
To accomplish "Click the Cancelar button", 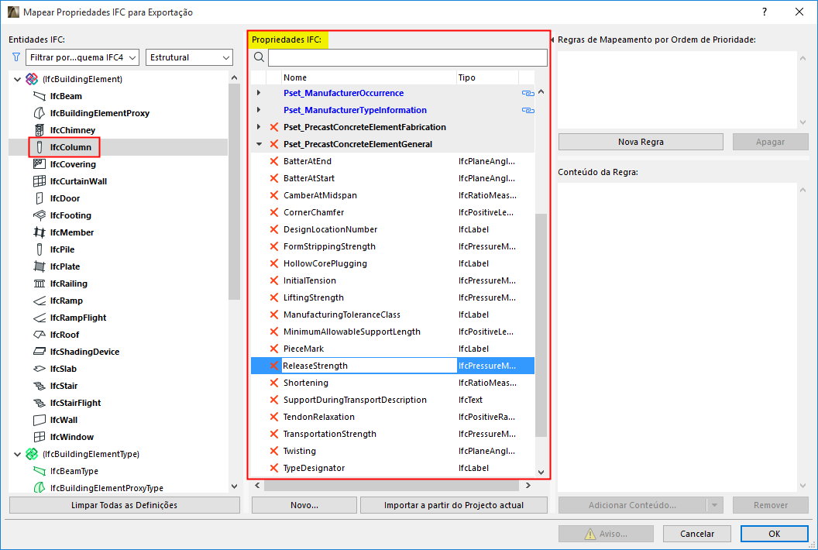I will point(697,534).
